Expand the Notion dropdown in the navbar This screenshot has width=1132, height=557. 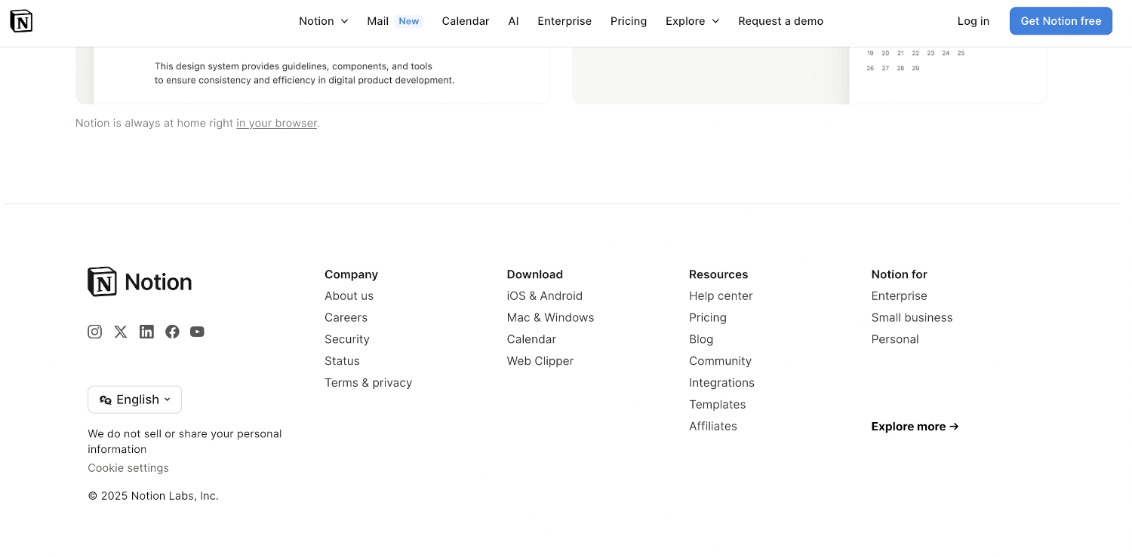[324, 21]
